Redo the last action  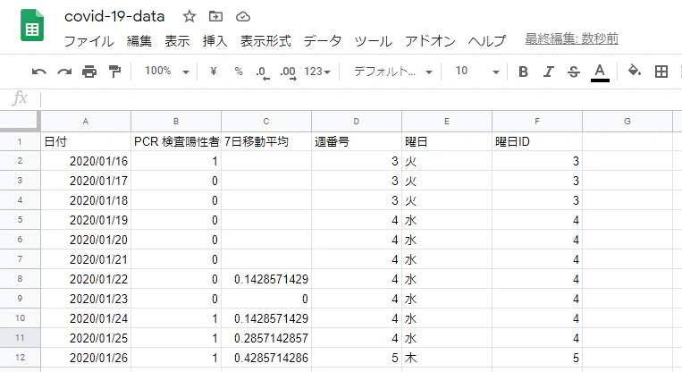64,72
